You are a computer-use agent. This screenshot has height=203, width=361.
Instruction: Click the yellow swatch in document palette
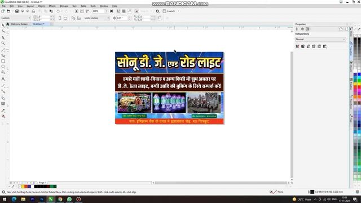tap(23, 187)
